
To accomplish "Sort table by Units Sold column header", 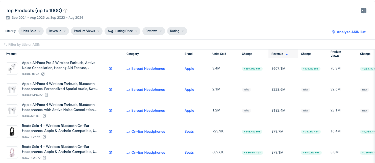I will [x=219, y=54].
